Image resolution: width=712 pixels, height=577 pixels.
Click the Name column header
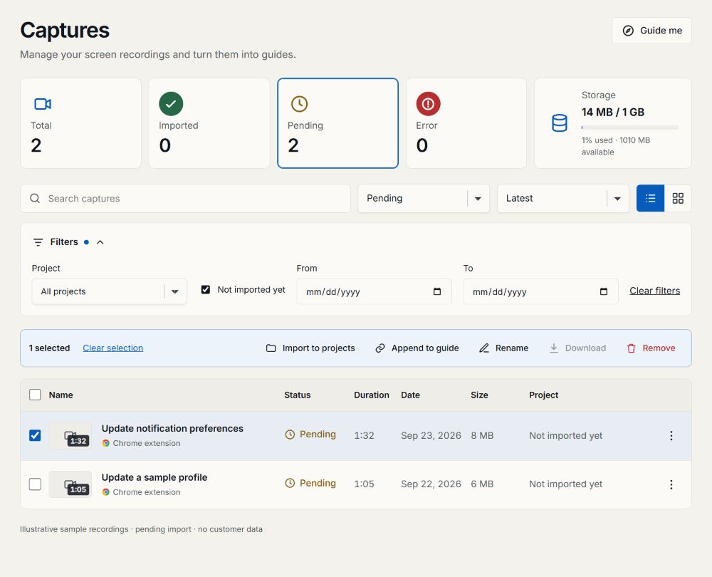pos(61,395)
